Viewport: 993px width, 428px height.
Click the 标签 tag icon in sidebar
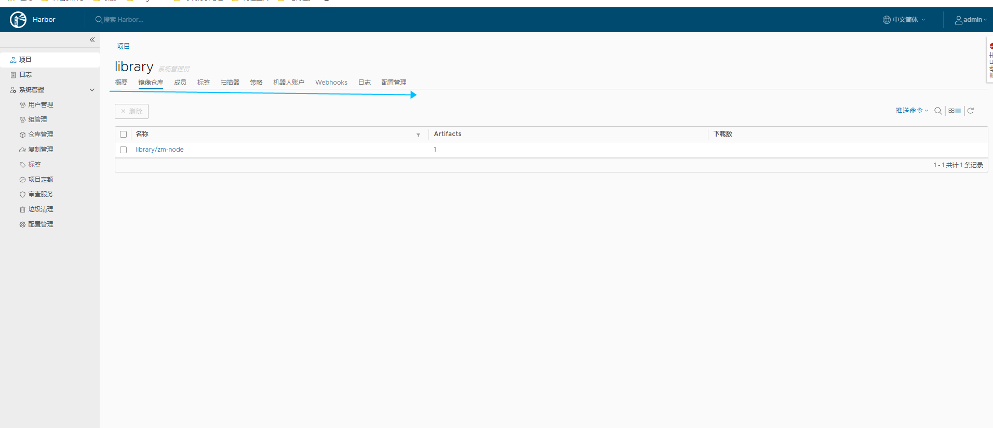click(x=22, y=165)
